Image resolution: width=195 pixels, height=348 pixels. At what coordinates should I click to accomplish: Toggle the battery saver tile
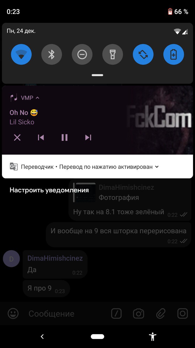174,54
